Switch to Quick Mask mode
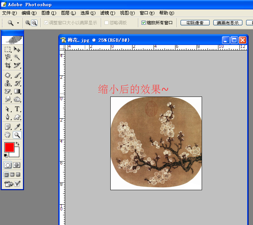Image resolution: width=253 pixels, height=225 pixels. point(16,165)
